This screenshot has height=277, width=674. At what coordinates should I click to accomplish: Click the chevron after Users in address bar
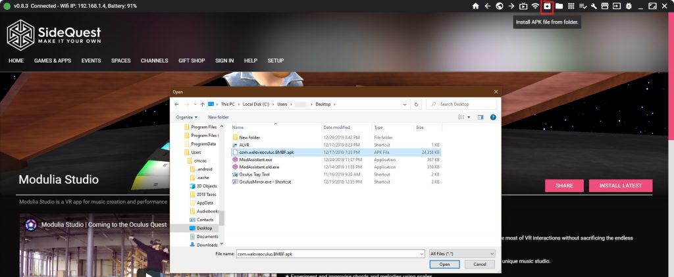[291, 105]
